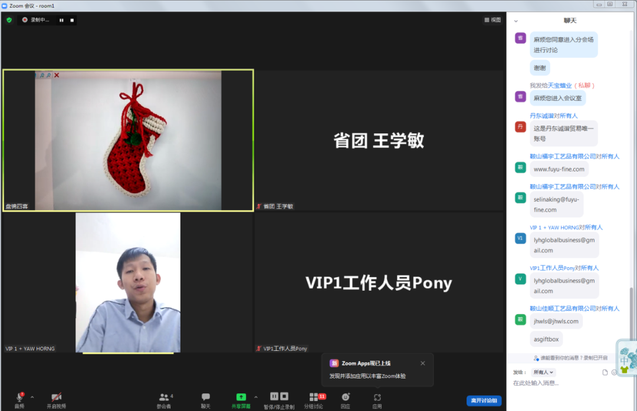Click the selinaking@fuyu-fine.com message
This screenshot has height=411, width=637.
pos(557,205)
